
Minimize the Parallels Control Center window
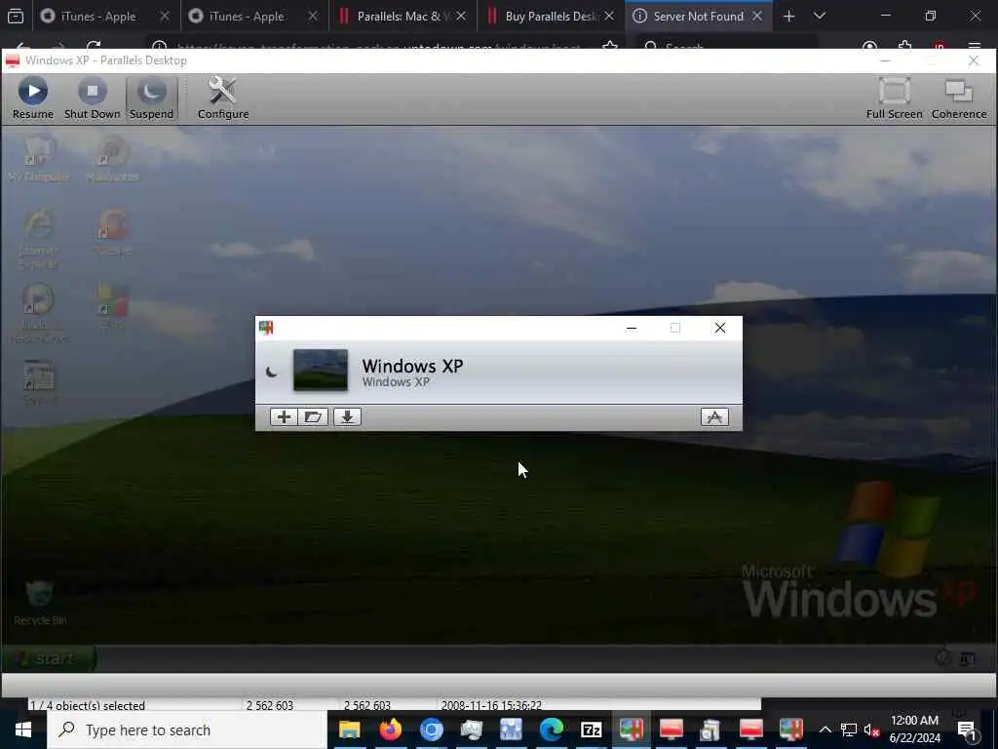point(632,328)
